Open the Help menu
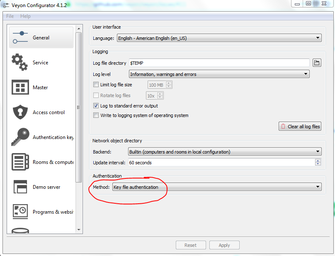The height and width of the screenshot is (256, 335). [25, 16]
